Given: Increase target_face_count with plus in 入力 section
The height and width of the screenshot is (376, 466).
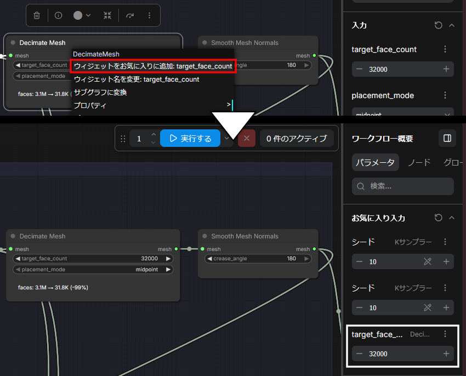Looking at the screenshot, I should click(446, 69).
